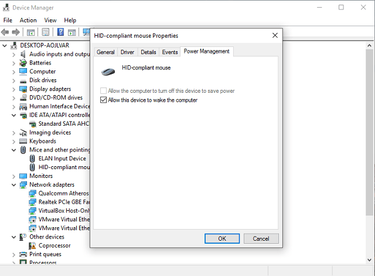Click the Network adapters category icon
The width and height of the screenshot is (375, 276).
23,185
